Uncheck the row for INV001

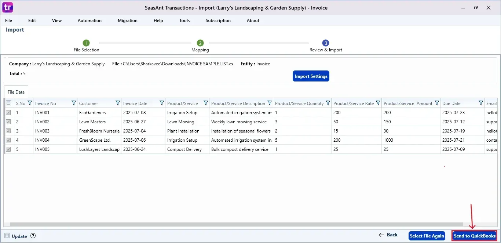[8, 113]
